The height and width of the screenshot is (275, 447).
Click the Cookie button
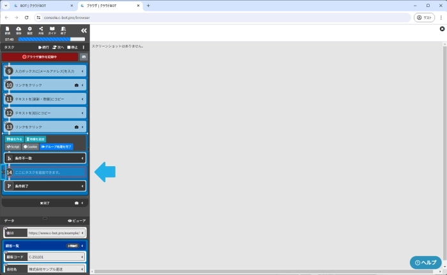click(x=30, y=147)
